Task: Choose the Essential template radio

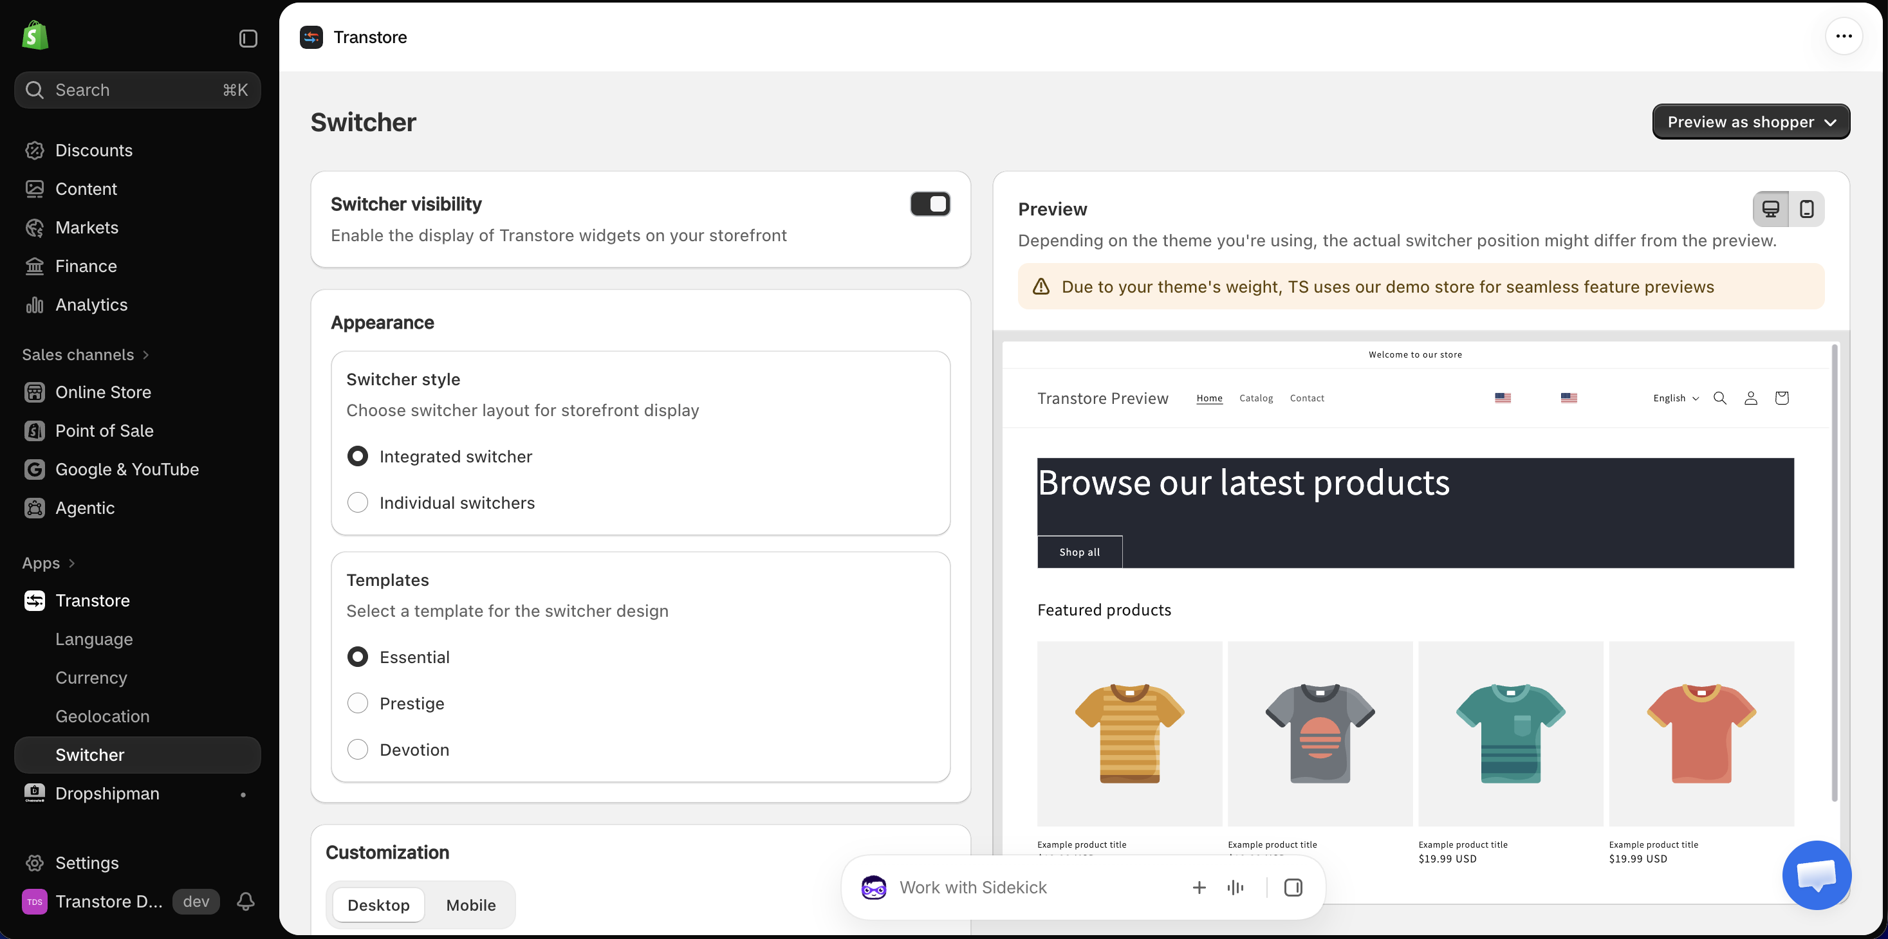Action: [x=357, y=657]
